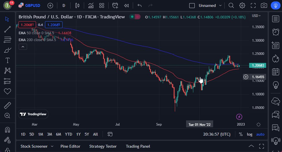282x152 pixels.
Task: Click the Replay rewind button
Action: click(x=126, y=5)
